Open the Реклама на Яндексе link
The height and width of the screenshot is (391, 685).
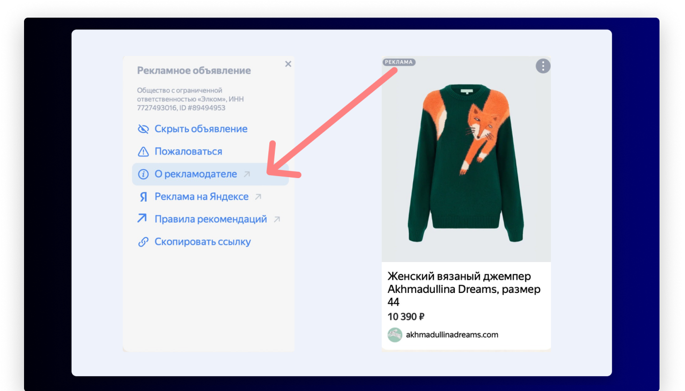(201, 196)
